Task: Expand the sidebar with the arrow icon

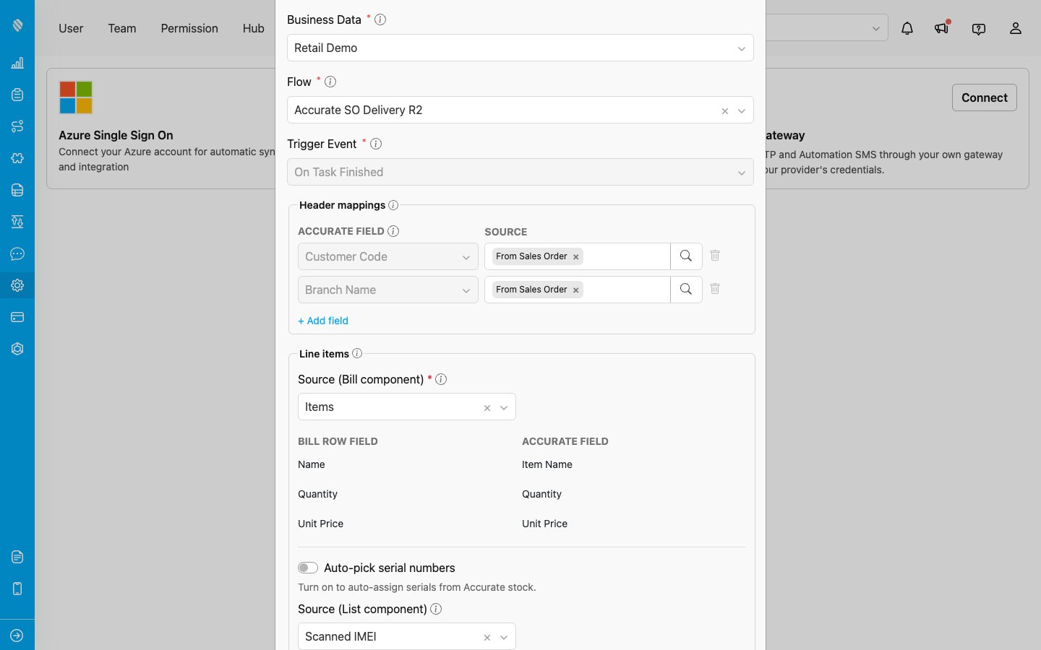Action: pyautogui.click(x=17, y=636)
